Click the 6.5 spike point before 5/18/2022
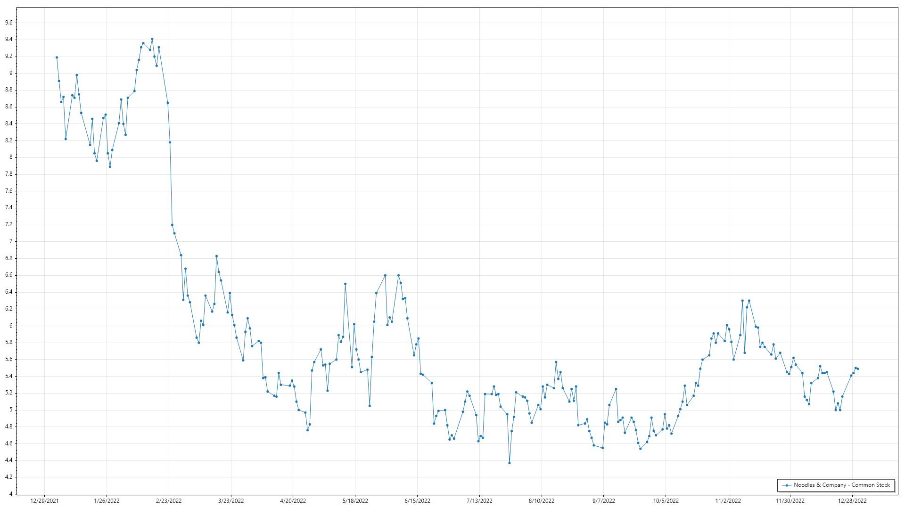Image resolution: width=905 pixels, height=509 pixels. tap(345, 284)
